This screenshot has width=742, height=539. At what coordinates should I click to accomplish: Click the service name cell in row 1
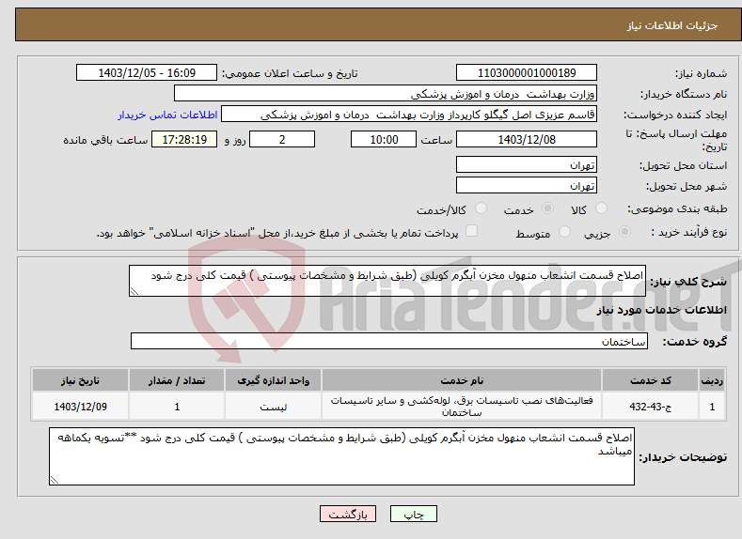[462, 407]
